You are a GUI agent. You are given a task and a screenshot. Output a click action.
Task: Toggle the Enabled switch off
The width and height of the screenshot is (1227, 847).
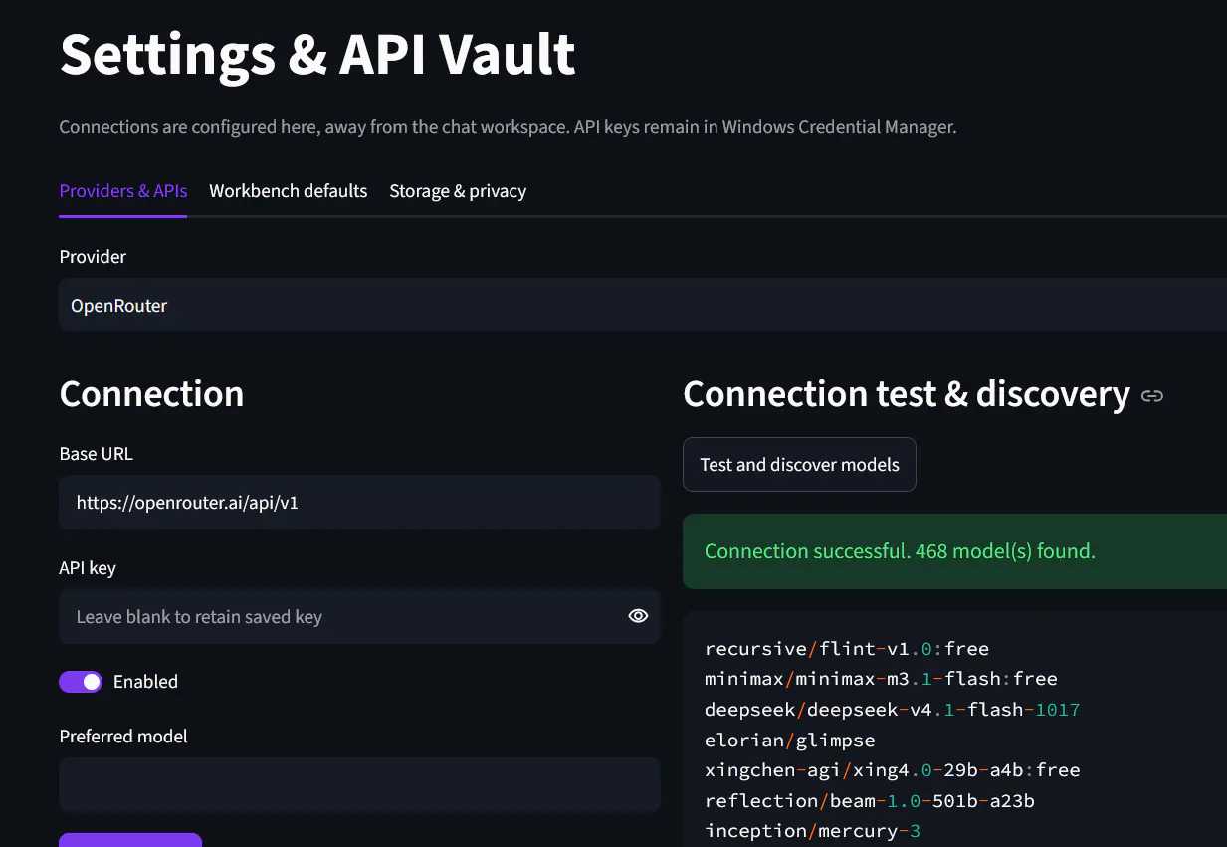pyautogui.click(x=81, y=682)
